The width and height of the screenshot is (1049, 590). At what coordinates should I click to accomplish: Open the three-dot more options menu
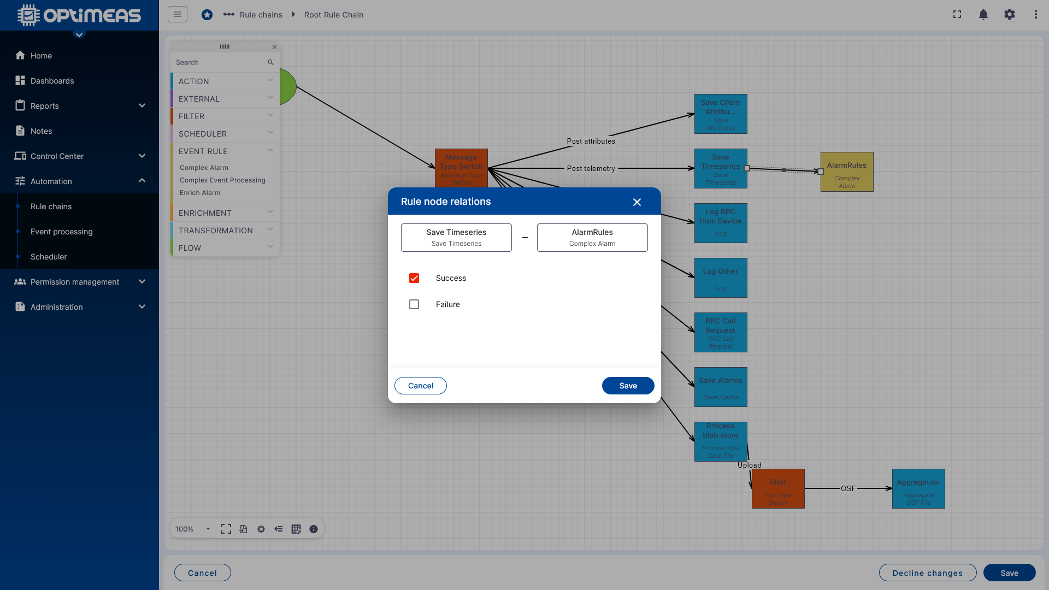pyautogui.click(x=1036, y=14)
